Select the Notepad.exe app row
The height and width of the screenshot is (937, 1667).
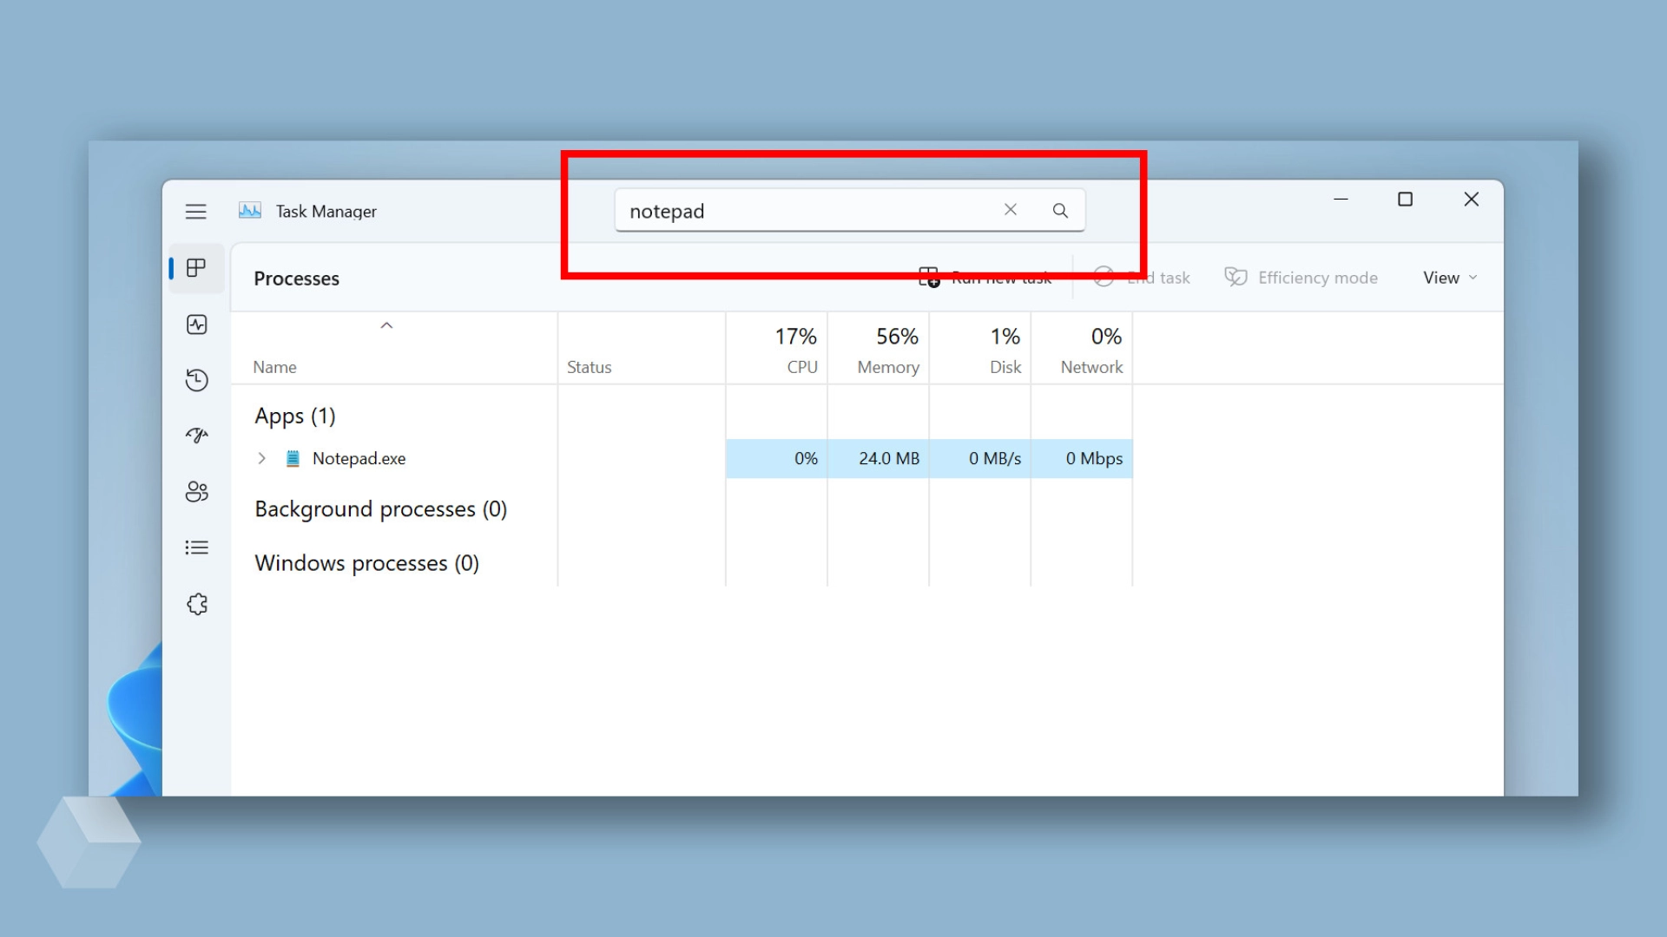click(359, 458)
